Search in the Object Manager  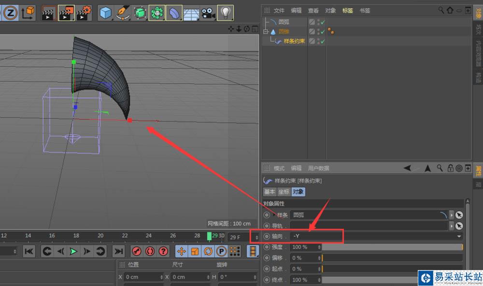(x=441, y=10)
